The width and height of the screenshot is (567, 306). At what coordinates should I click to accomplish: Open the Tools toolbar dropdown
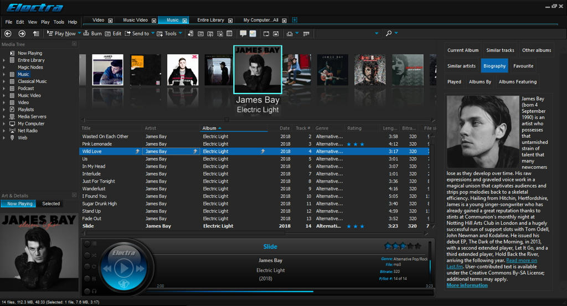[x=180, y=33]
